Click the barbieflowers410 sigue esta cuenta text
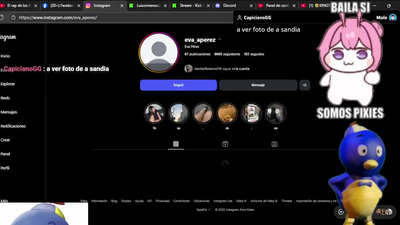Screen dimensions: 400x225 pyautogui.click(x=222, y=69)
